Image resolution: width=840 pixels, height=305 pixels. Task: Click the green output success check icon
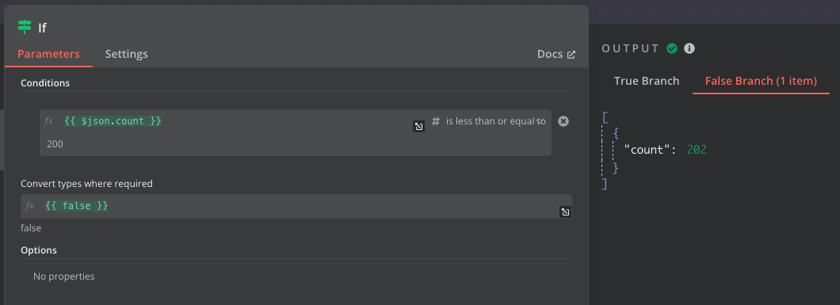click(x=672, y=48)
